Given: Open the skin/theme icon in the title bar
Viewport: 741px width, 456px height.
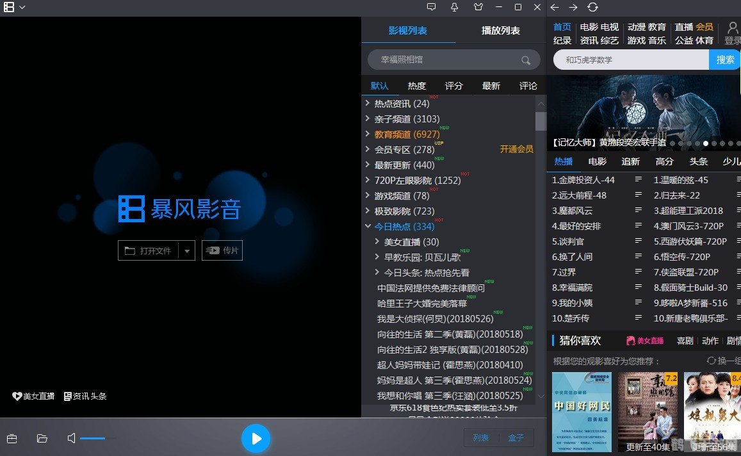Looking at the screenshot, I should coord(478,7).
